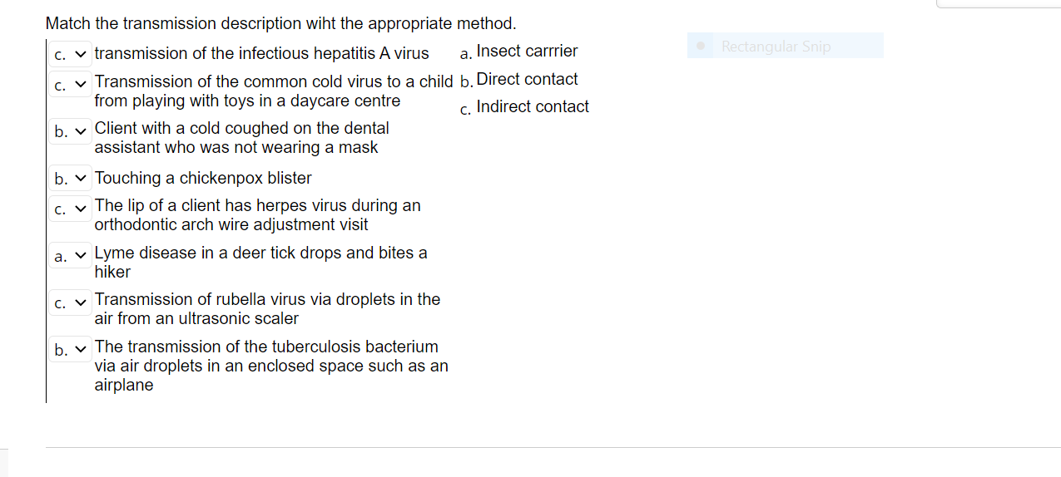The width and height of the screenshot is (1061, 477).
Task: Click the 'Insect carrrier' answer option text
Action: point(527,52)
